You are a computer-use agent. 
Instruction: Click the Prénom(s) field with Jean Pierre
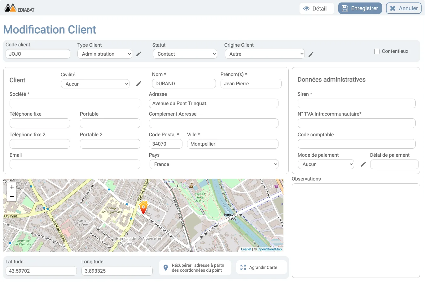click(x=251, y=83)
